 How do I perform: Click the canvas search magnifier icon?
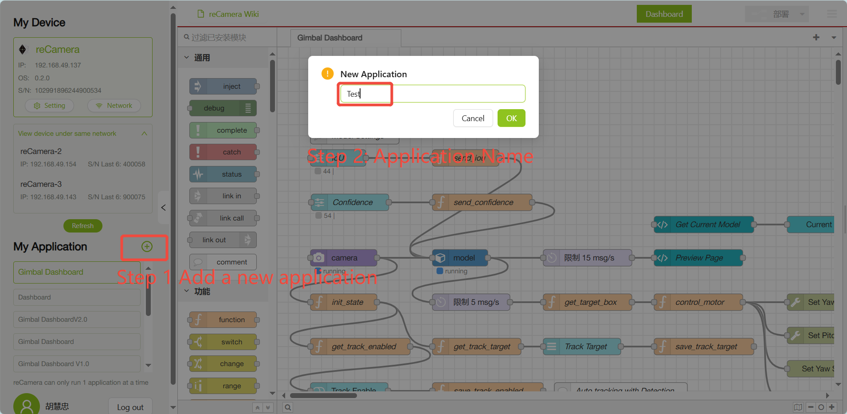(288, 407)
